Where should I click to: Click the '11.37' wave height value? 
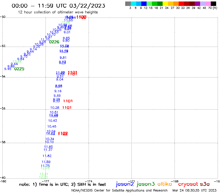click(x=48, y=150)
